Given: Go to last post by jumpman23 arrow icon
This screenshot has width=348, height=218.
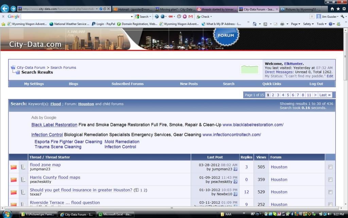Looking at the screenshot, I should tap(235, 169).
